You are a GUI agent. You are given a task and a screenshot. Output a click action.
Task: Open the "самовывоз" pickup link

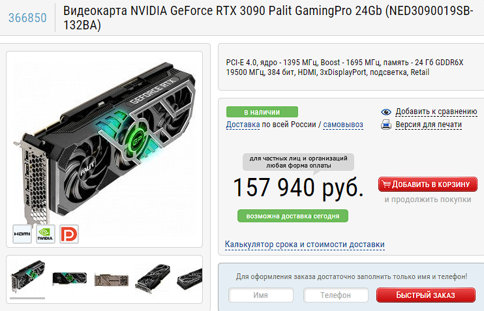pyautogui.click(x=343, y=125)
